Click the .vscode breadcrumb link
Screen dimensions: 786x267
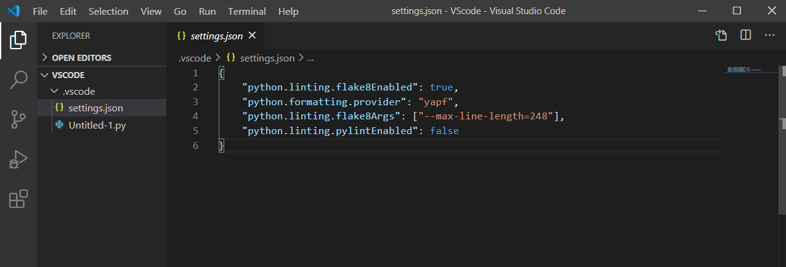tap(194, 58)
